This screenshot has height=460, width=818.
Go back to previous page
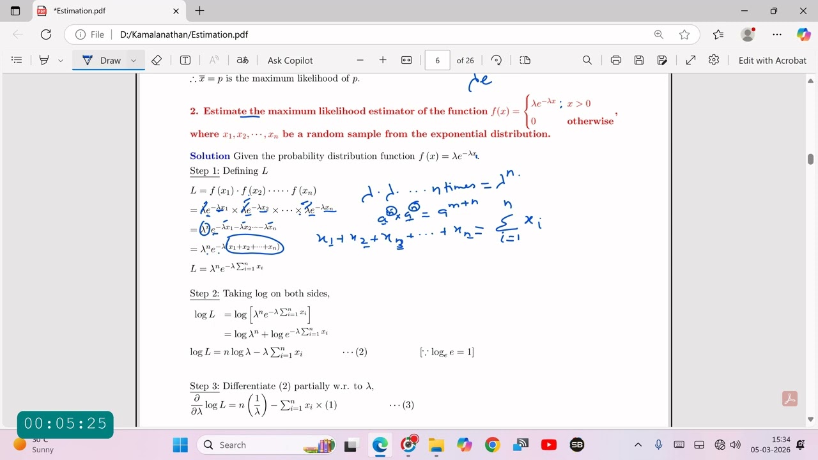point(18,34)
